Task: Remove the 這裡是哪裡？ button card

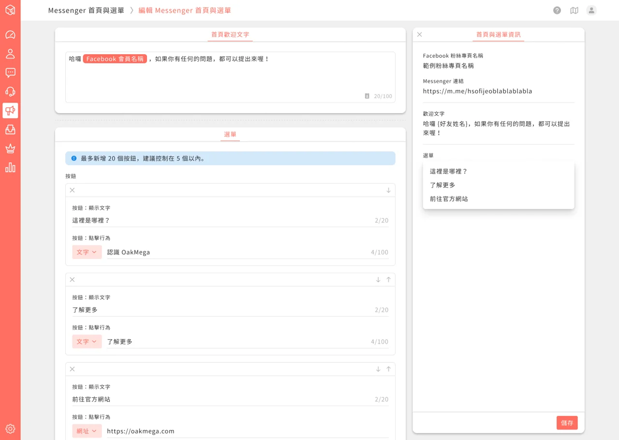Action: point(72,190)
